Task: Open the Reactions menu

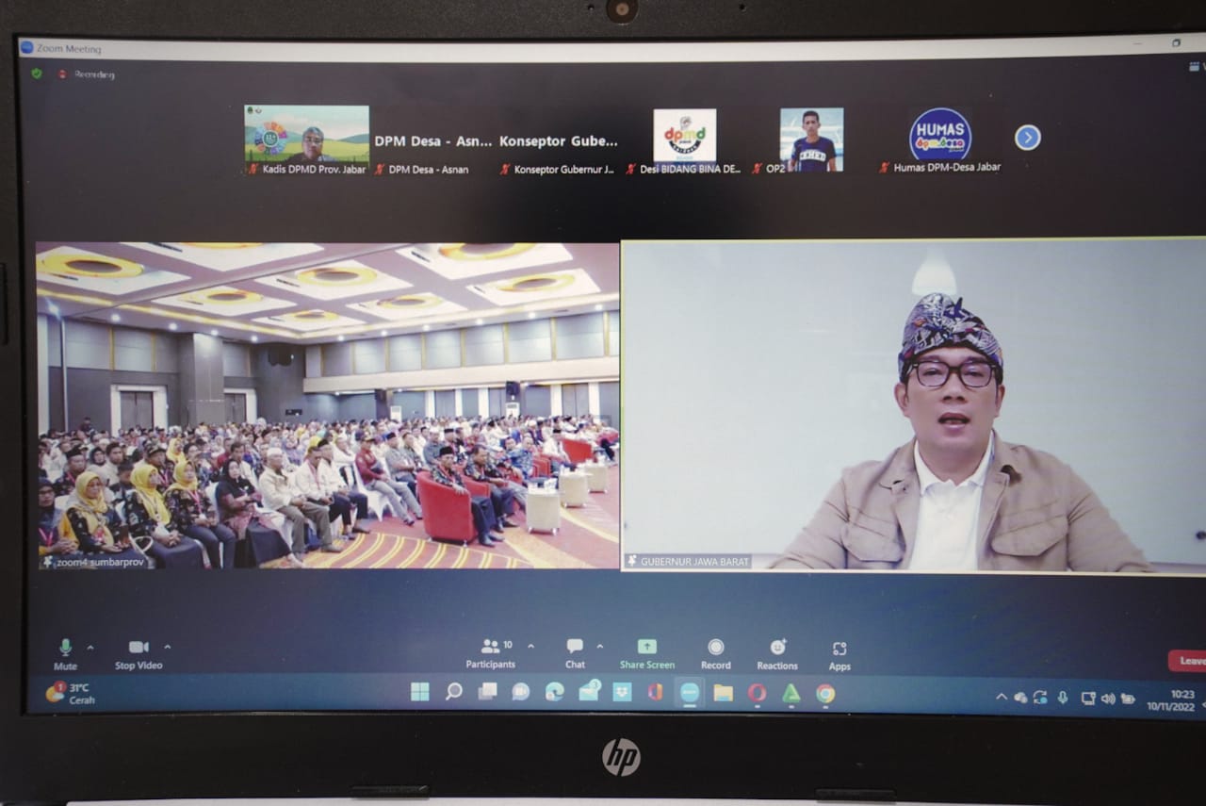Action: 777,653
